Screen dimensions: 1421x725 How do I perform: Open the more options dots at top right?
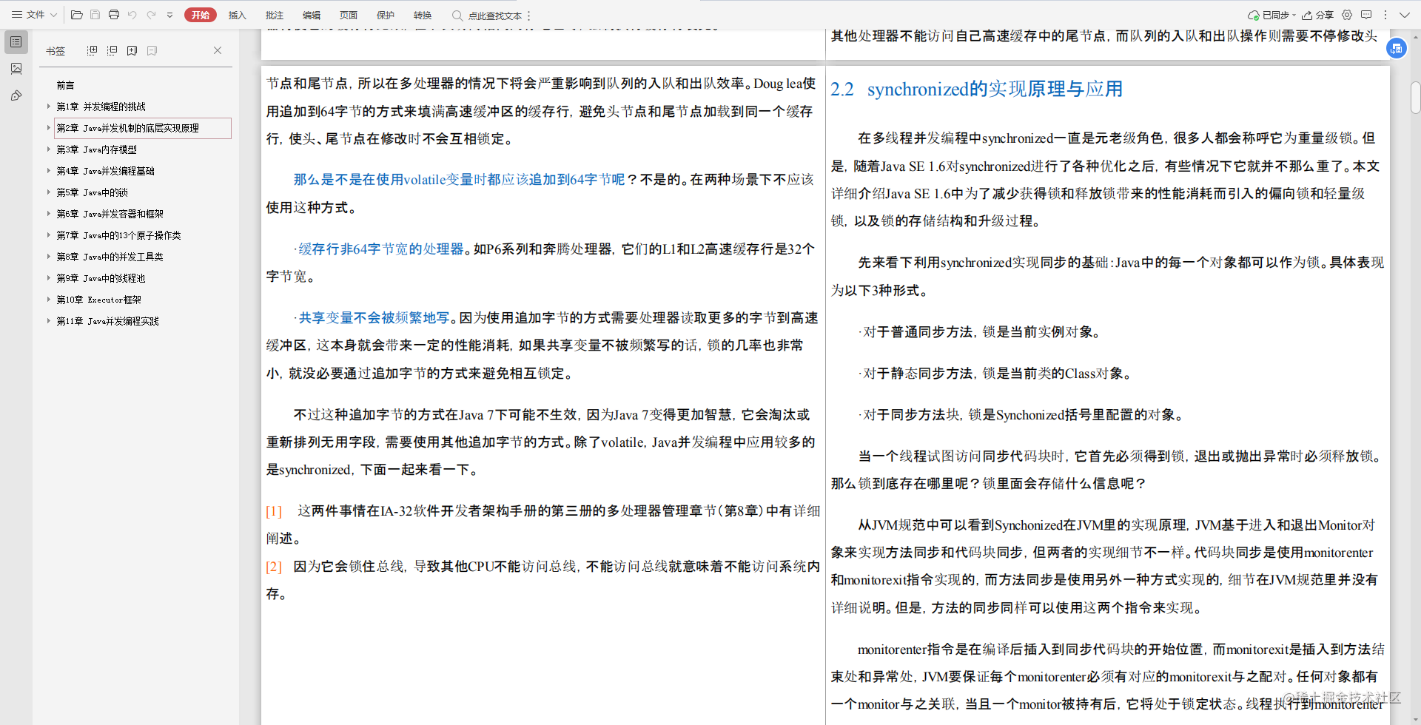[x=1385, y=15]
